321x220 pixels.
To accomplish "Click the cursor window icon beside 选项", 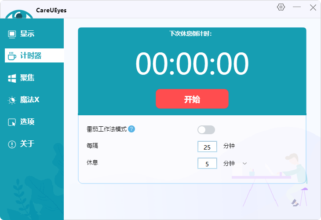I will pos(12,122).
